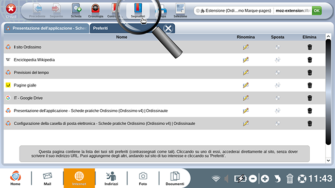
Task: Delete the Enciclopedia Wikipedia bookmark
Action: [x=310, y=60]
